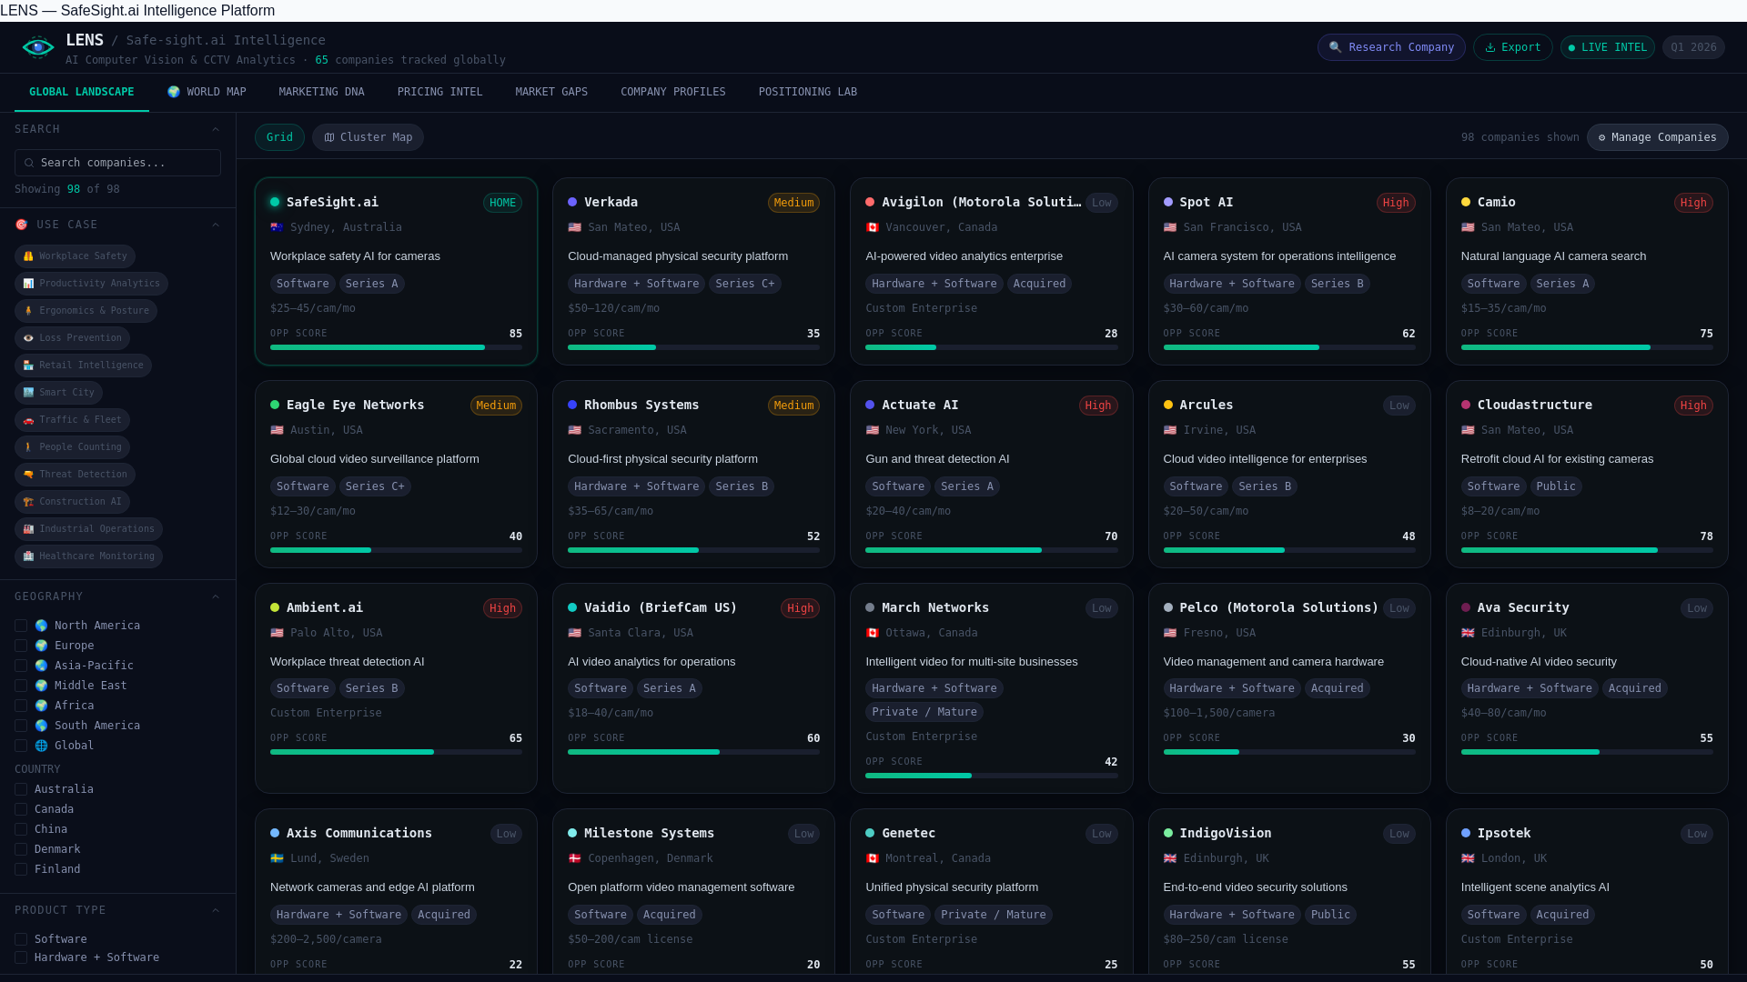
Task: Click the Workplace Safety vest icon
Action: click(x=28, y=256)
